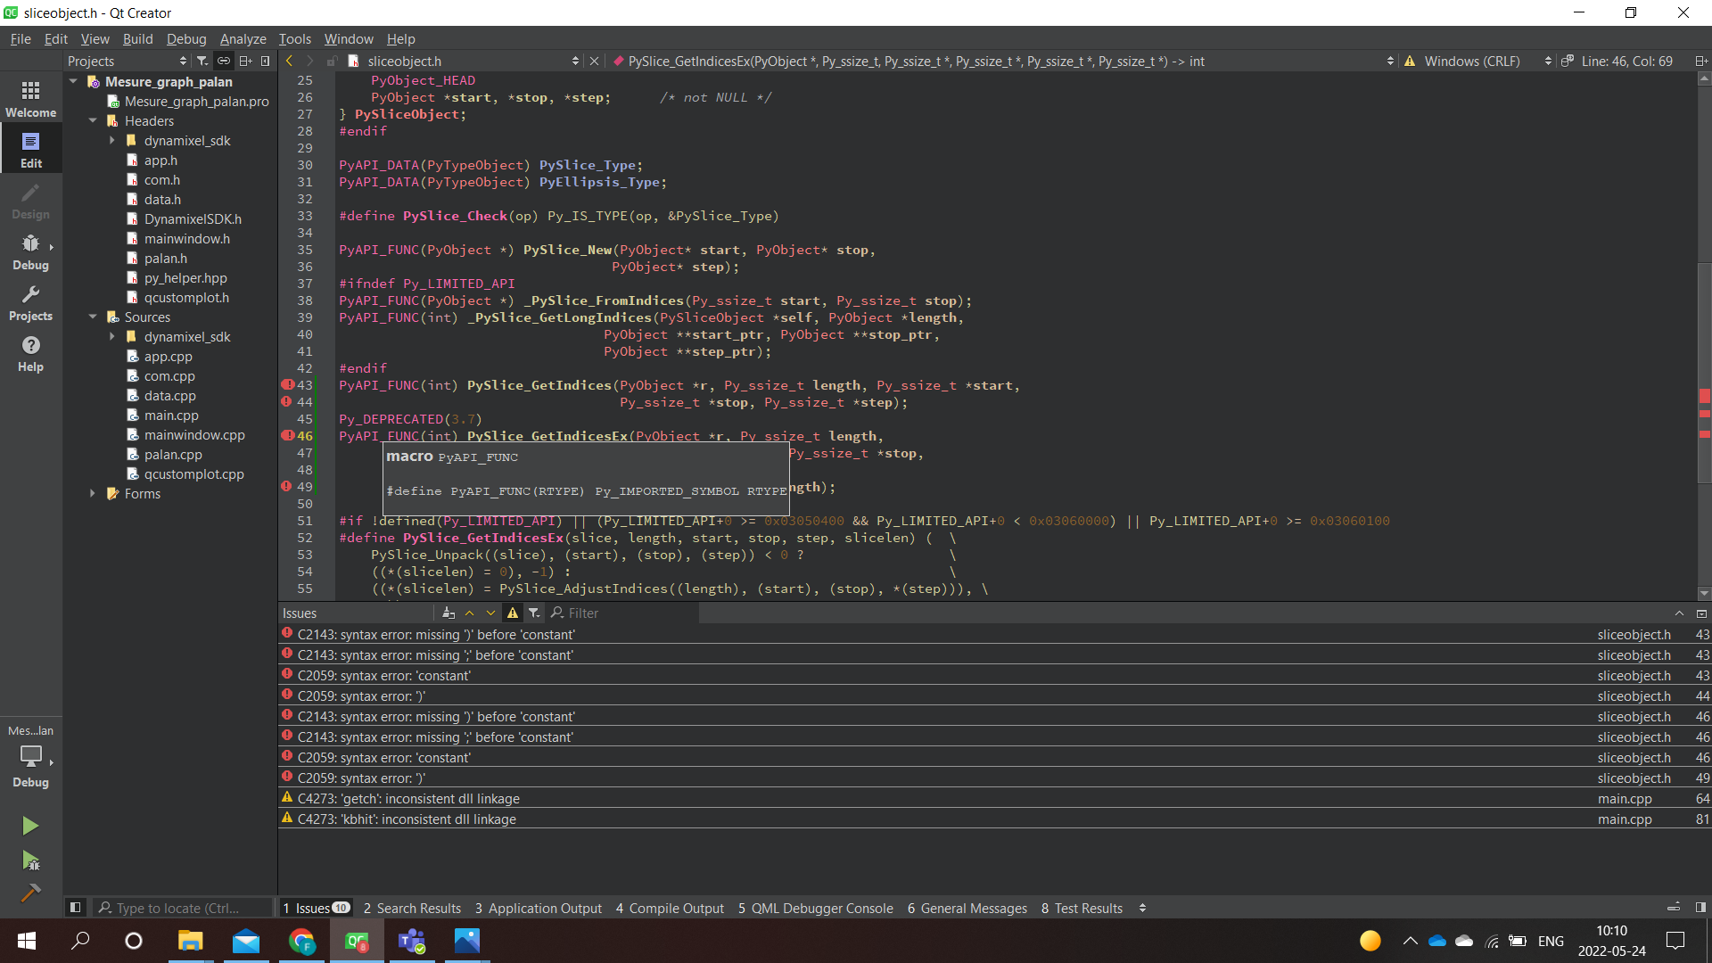This screenshot has width=1712, height=963.
Task: Go to previous issue
Action: tap(470, 613)
